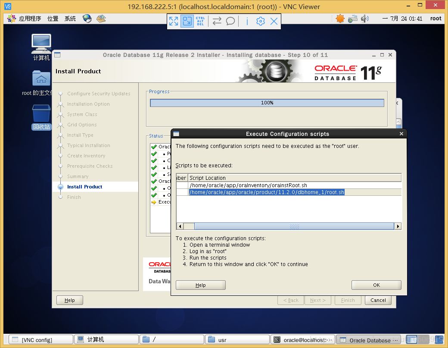448x348 pixels.
Task: Open network connection tray icon
Action: (352, 19)
